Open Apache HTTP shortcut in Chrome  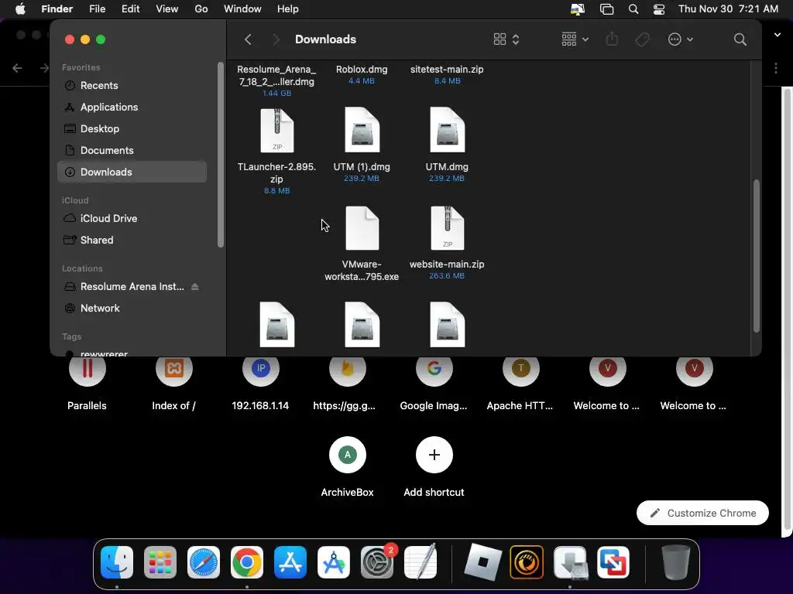[x=520, y=383]
